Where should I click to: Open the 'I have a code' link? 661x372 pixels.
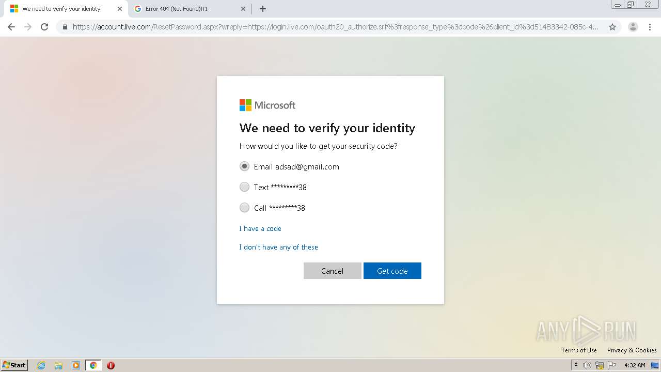tap(260, 228)
